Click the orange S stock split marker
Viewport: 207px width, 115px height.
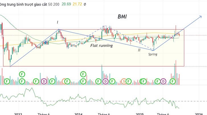pos(124,81)
